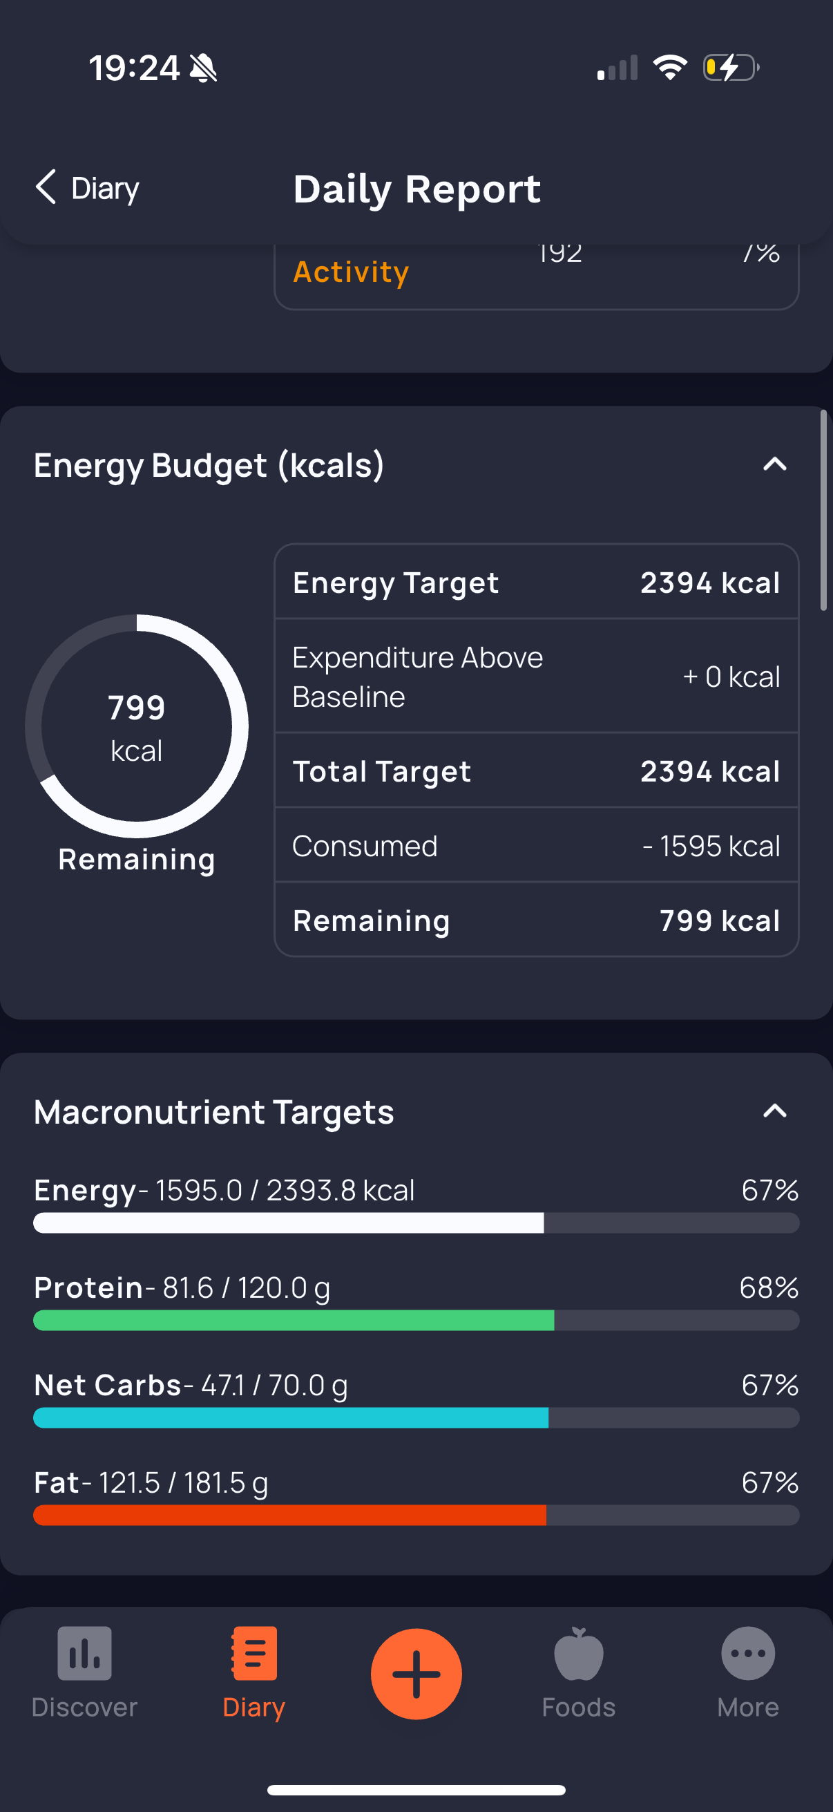Viewport: 833px width, 1812px height.
Task: Open the Diary notebook icon
Action: coord(253,1653)
